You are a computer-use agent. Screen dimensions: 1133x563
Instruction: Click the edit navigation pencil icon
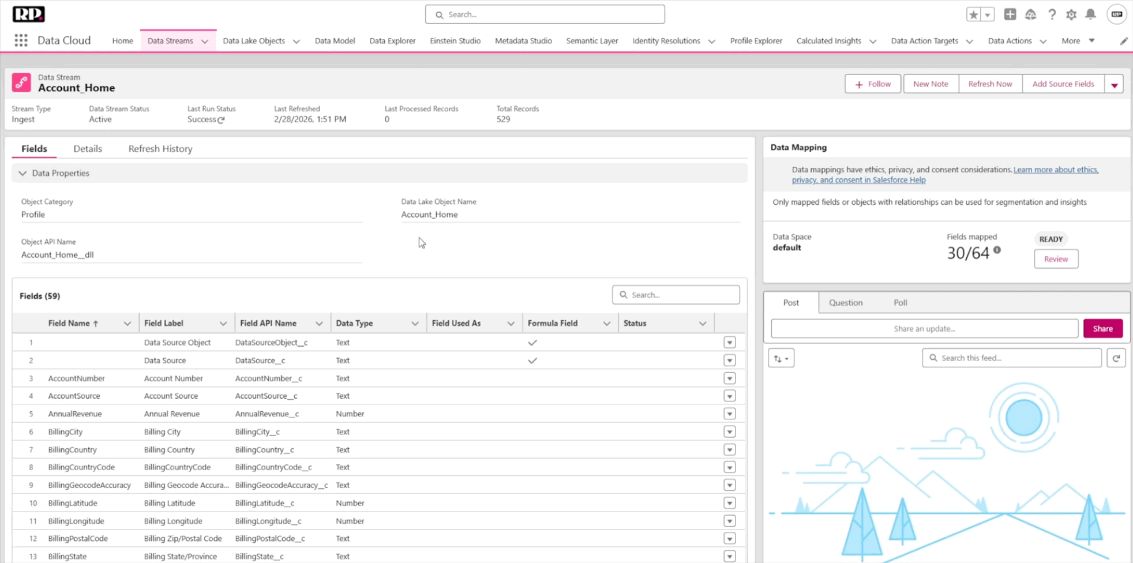1124,41
